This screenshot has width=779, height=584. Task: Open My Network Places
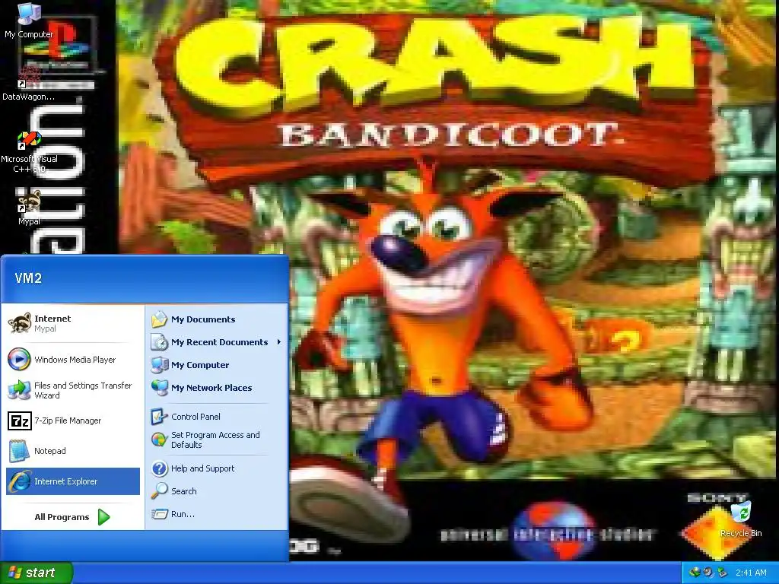(216, 388)
